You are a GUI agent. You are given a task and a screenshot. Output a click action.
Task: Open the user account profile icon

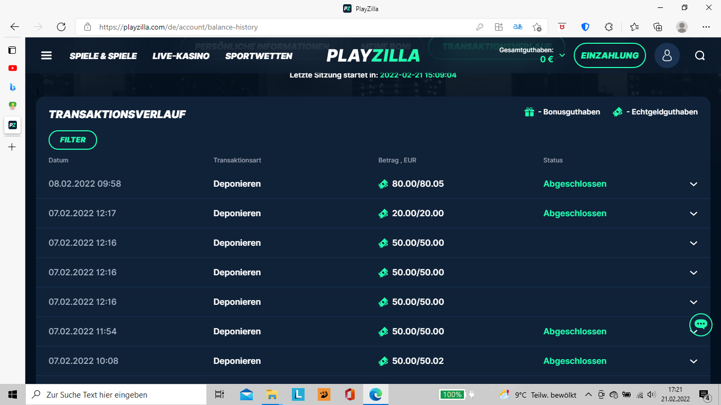(x=667, y=55)
